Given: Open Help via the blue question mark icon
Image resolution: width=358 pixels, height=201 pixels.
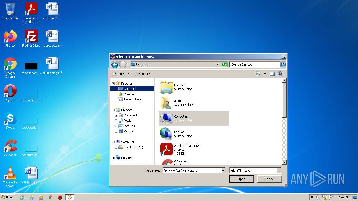Looking at the screenshot, I should pyautogui.click(x=280, y=74).
